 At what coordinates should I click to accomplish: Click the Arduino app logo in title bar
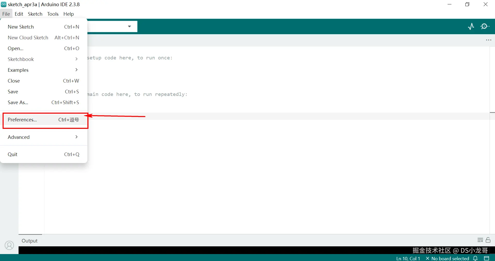tap(4, 4)
